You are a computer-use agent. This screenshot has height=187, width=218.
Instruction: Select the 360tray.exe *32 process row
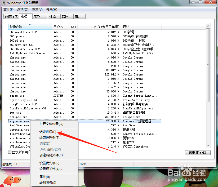(85, 45)
